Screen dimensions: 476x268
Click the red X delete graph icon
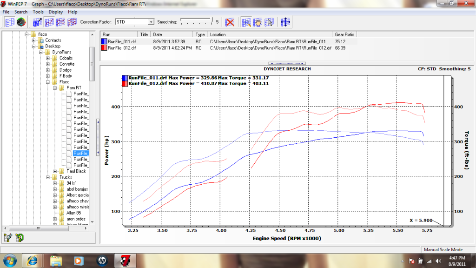[x=230, y=22]
